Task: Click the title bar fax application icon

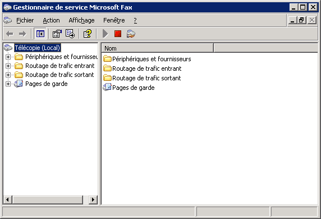Action: pyautogui.click(x=7, y=7)
